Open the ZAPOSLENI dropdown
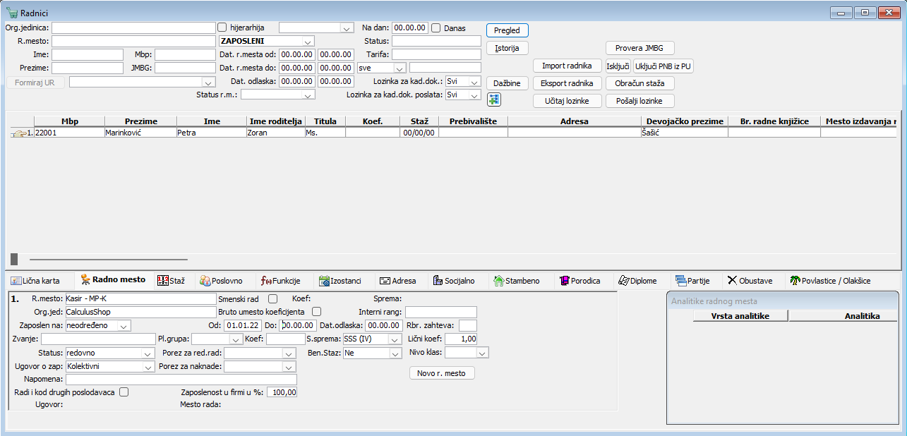Image resolution: width=907 pixels, height=436 pixels. pyautogui.click(x=308, y=41)
